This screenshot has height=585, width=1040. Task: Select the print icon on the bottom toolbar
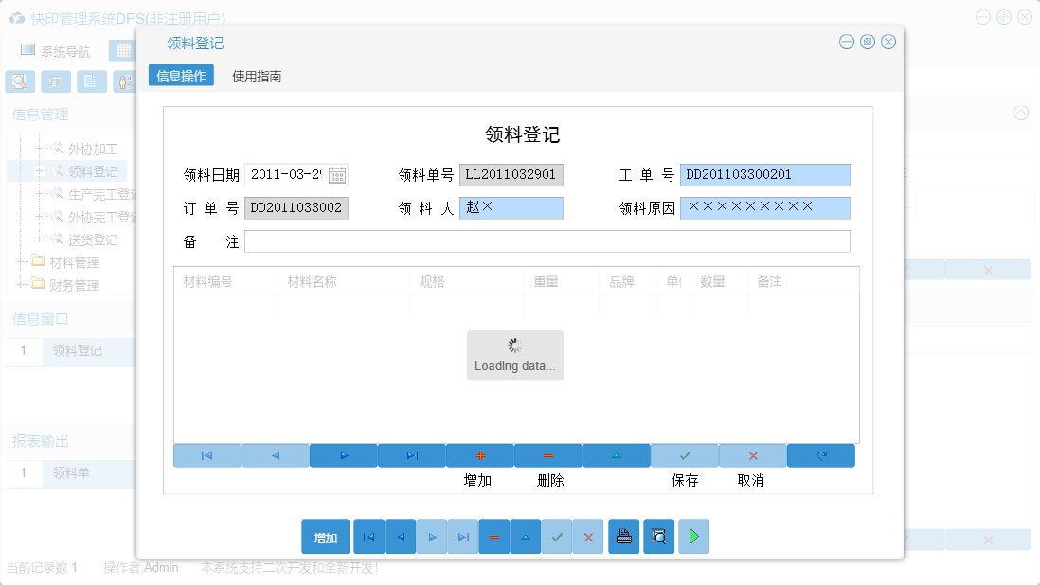623,537
